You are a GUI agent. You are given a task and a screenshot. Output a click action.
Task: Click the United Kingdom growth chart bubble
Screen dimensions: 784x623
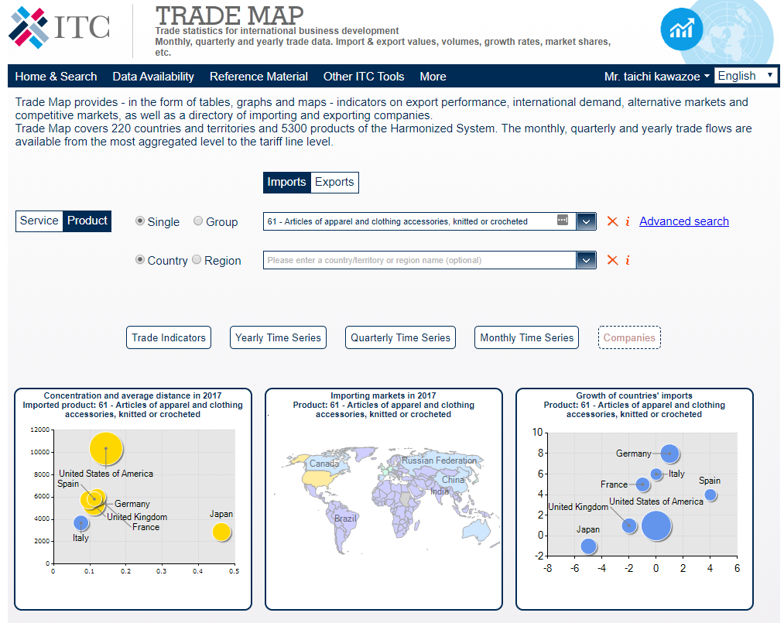click(x=629, y=525)
